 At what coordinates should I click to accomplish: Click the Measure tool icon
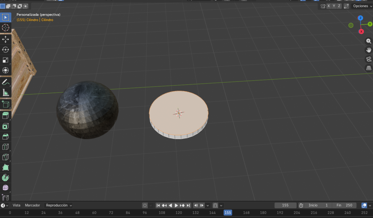5,92
